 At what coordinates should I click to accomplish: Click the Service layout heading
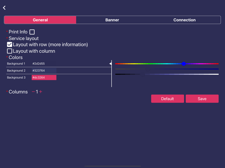(23, 38)
